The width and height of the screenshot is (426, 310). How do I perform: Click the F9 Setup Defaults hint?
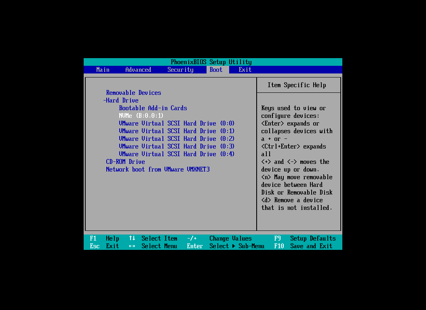[x=305, y=239]
